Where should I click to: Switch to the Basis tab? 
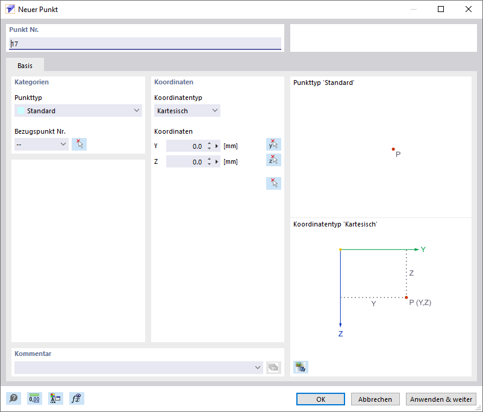pos(25,65)
